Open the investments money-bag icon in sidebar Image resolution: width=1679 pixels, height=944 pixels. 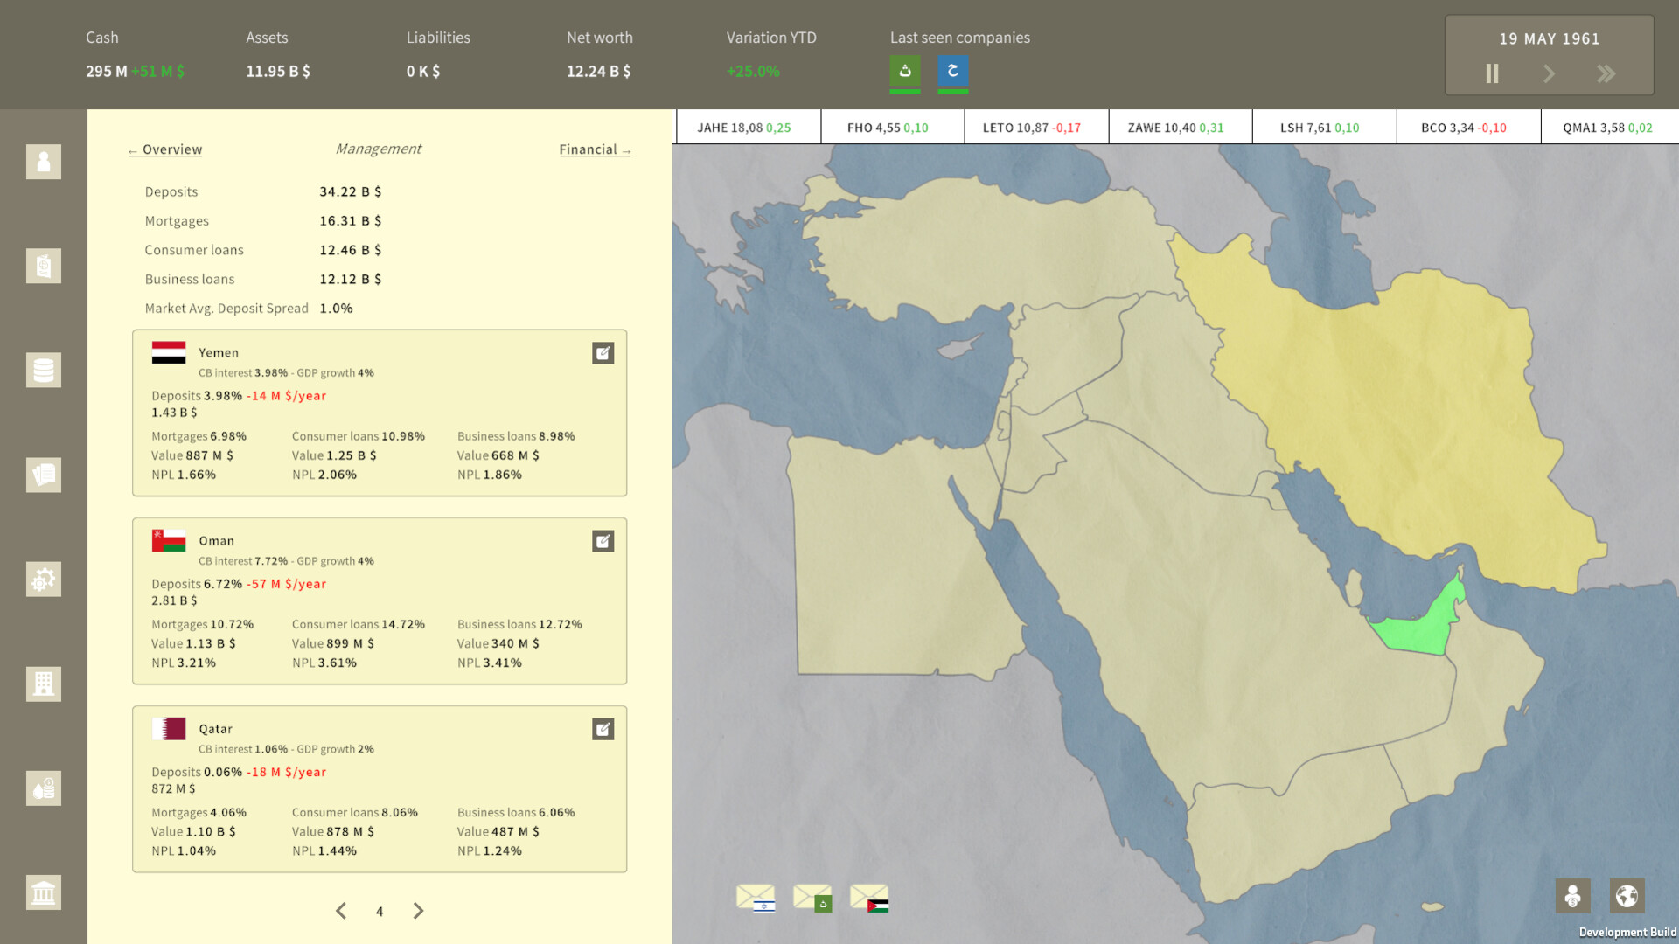point(43,788)
